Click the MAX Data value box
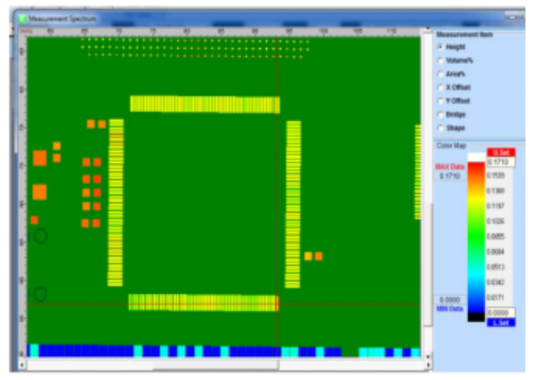The height and width of the screenshot is (380, 541). point(450,176)
